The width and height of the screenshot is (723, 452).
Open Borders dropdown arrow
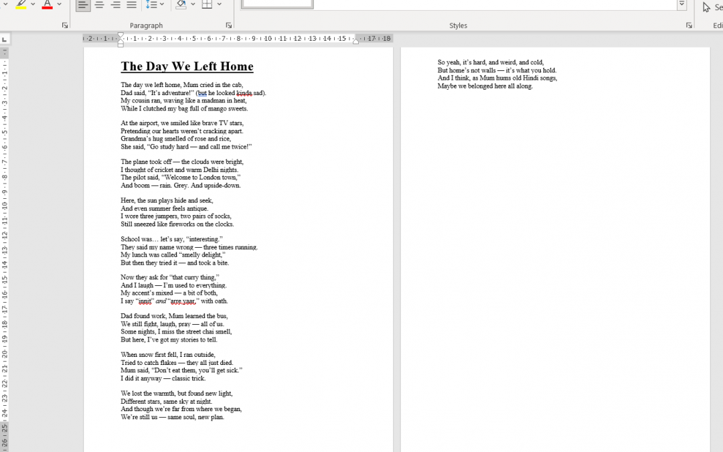pyautogui.click(x=219, y=5)
